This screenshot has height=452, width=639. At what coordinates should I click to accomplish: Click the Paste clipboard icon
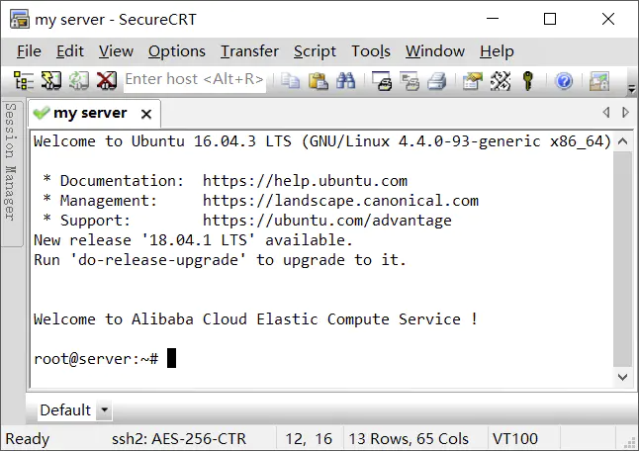pos(319,80)
